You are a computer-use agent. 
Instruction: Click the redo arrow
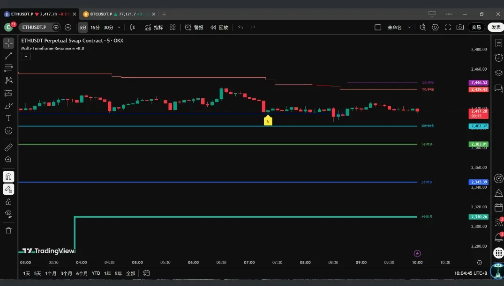(253, 27)
